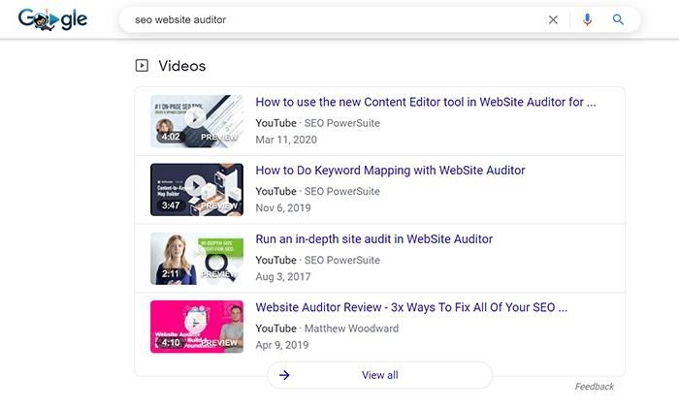This screenshot has height=409, width=679.
Task: Click the arrow icon in View all
Action: [284, 375]
